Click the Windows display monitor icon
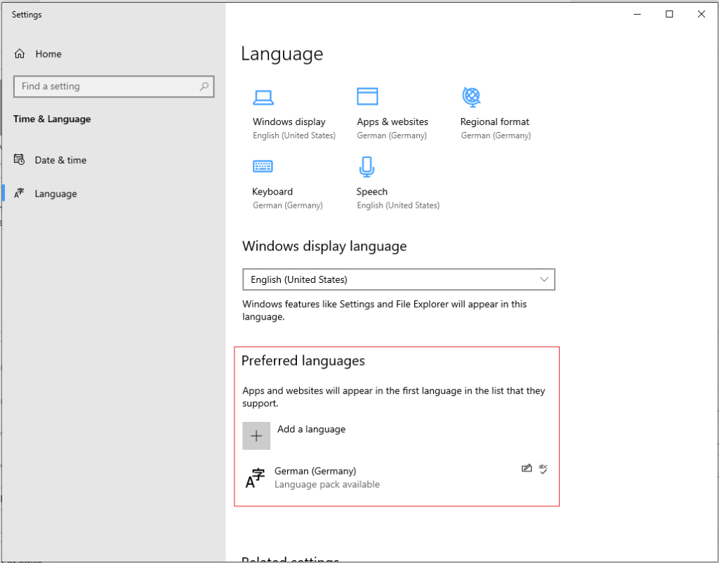Viewport: 719px width, 563px height. 263,97
